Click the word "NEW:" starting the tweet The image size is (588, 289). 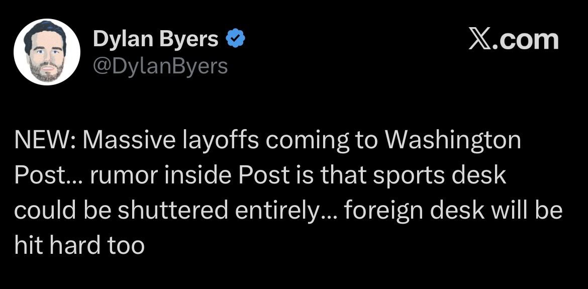point(44,141)
